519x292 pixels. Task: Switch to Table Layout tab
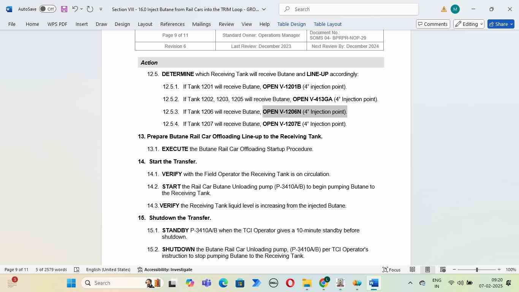[x=328, y=24]
